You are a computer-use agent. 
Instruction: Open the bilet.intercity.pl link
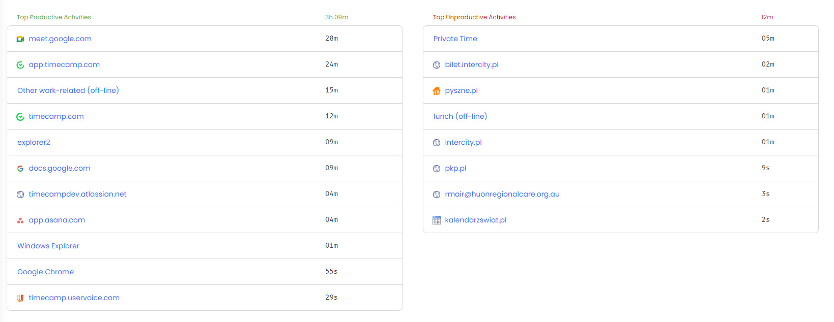click(x=472, y=65)
